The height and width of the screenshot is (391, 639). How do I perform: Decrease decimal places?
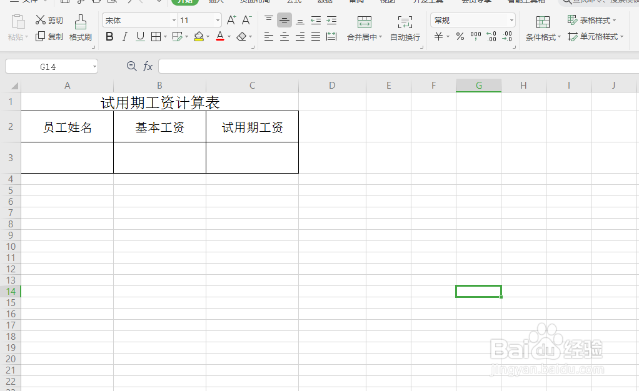coord(507,37)
